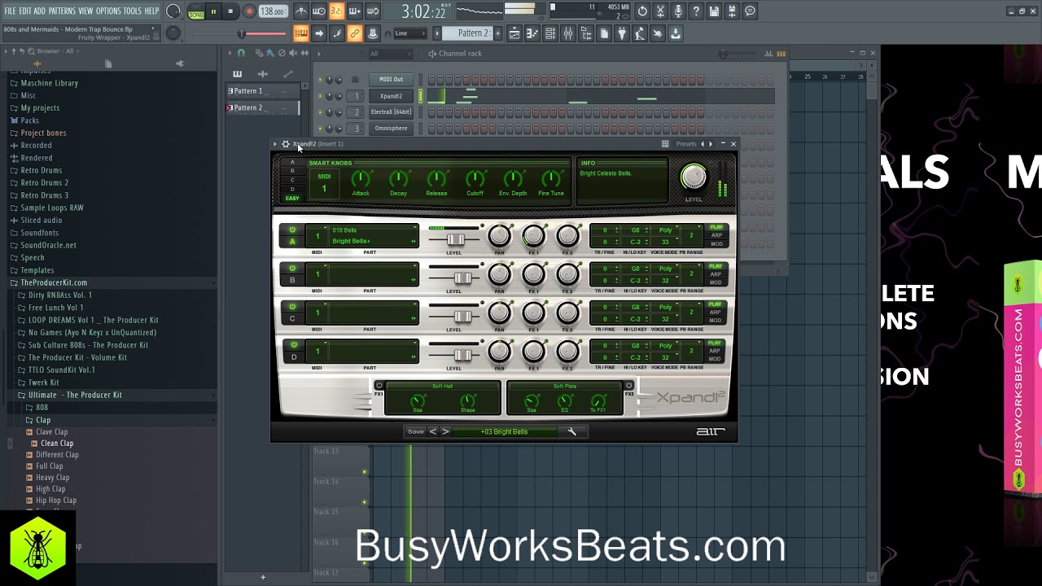Image resolution: width=1042 pixels, height=586 pixels.
Task: Select the Electrax channel button
Action: [x=391, y=112]
